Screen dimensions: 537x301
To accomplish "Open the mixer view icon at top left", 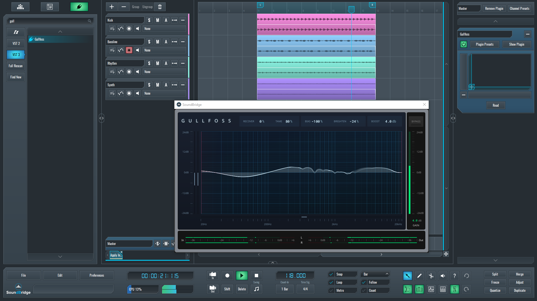I will [20, 7].
